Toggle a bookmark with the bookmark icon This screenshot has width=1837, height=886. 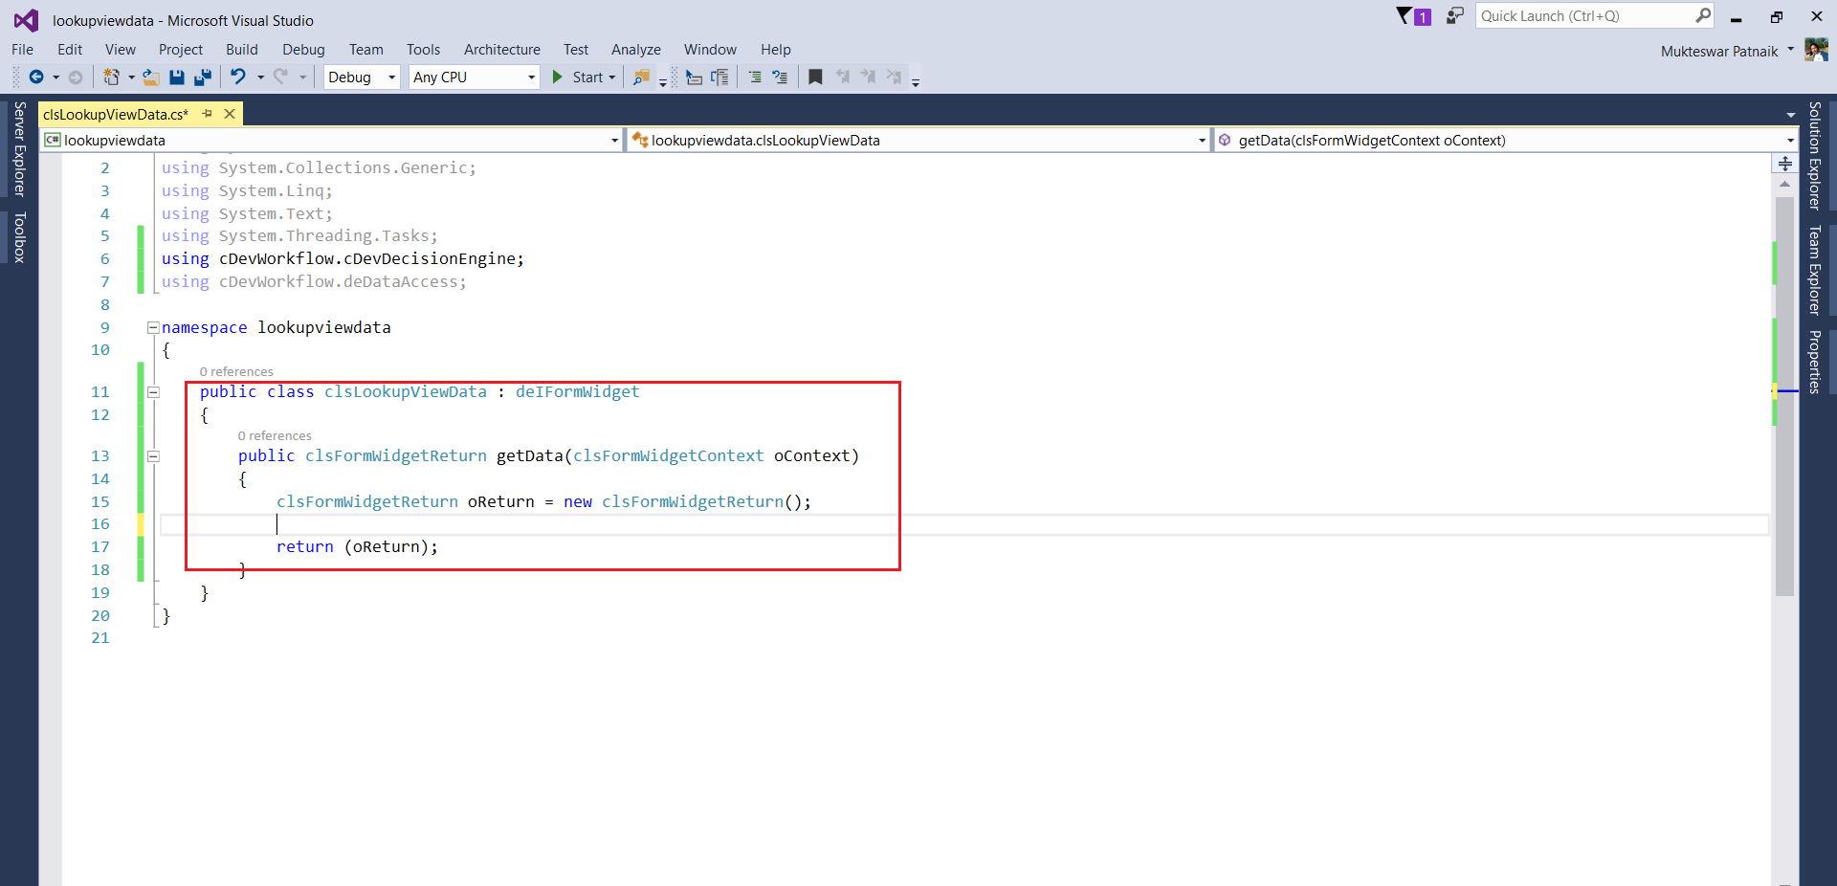pos(816,78)
